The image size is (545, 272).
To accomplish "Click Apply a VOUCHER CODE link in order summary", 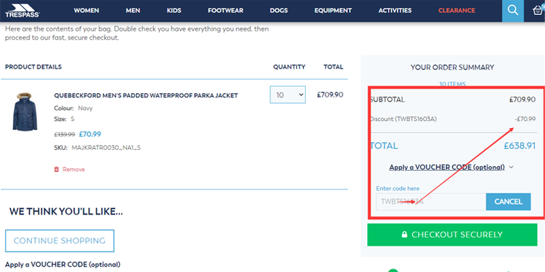I will point(447,167).
